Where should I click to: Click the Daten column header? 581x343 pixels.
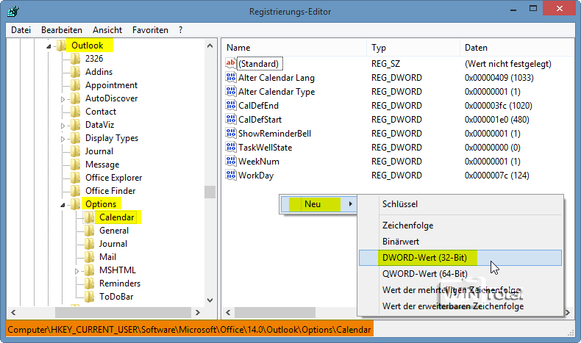point(517,48)
